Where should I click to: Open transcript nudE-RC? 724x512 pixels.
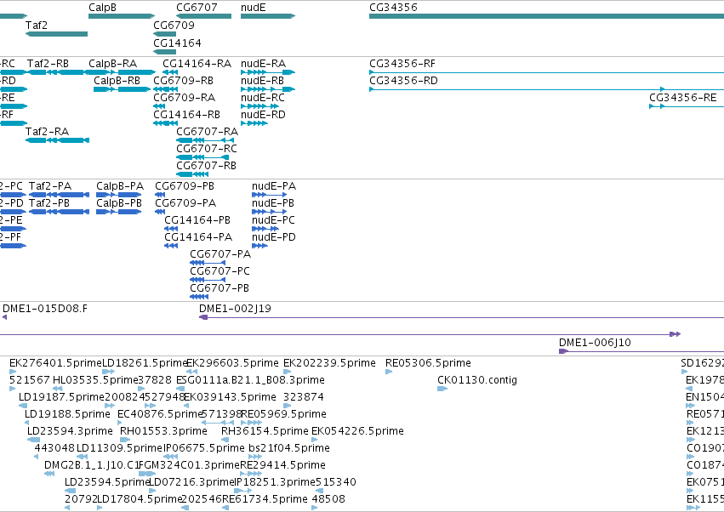[263, 98]
